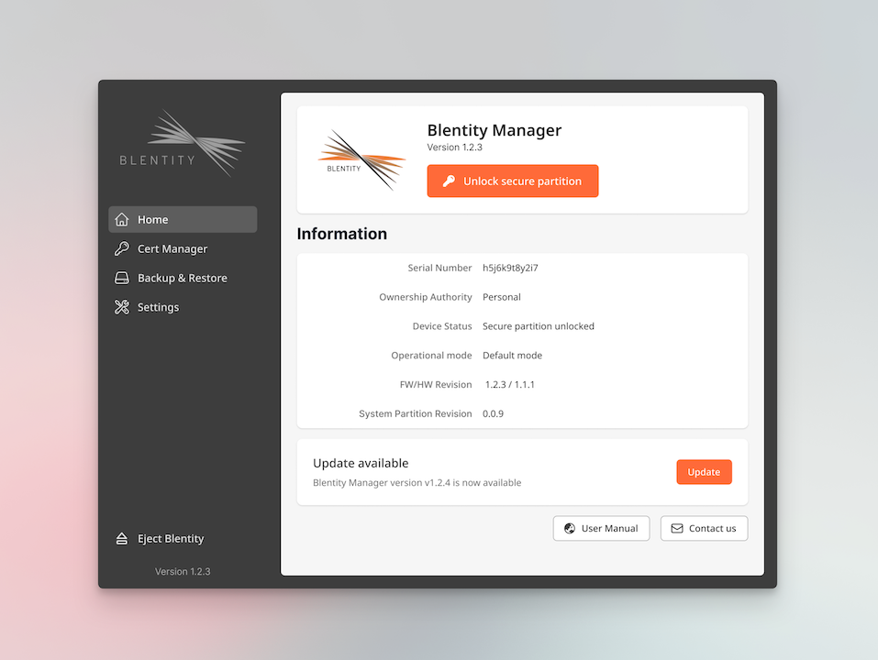Click Contact us

(704, 528)
